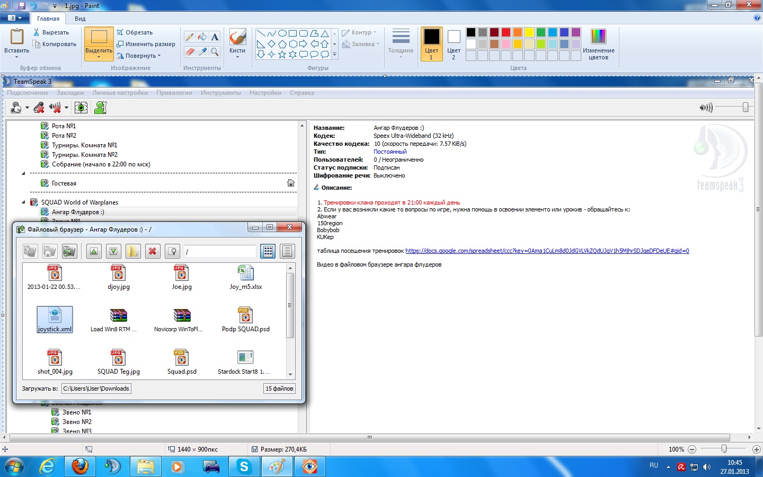Open Firefox from the taskbar
The height and width of the screenshot is (477, 763).
click(x=80, y=466)
